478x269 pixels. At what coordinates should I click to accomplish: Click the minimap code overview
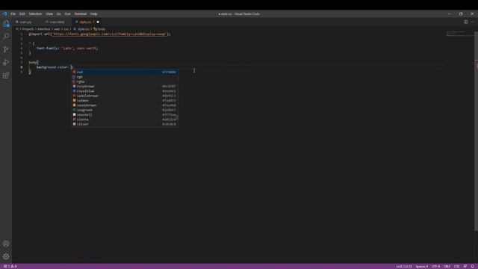(460, 33)
